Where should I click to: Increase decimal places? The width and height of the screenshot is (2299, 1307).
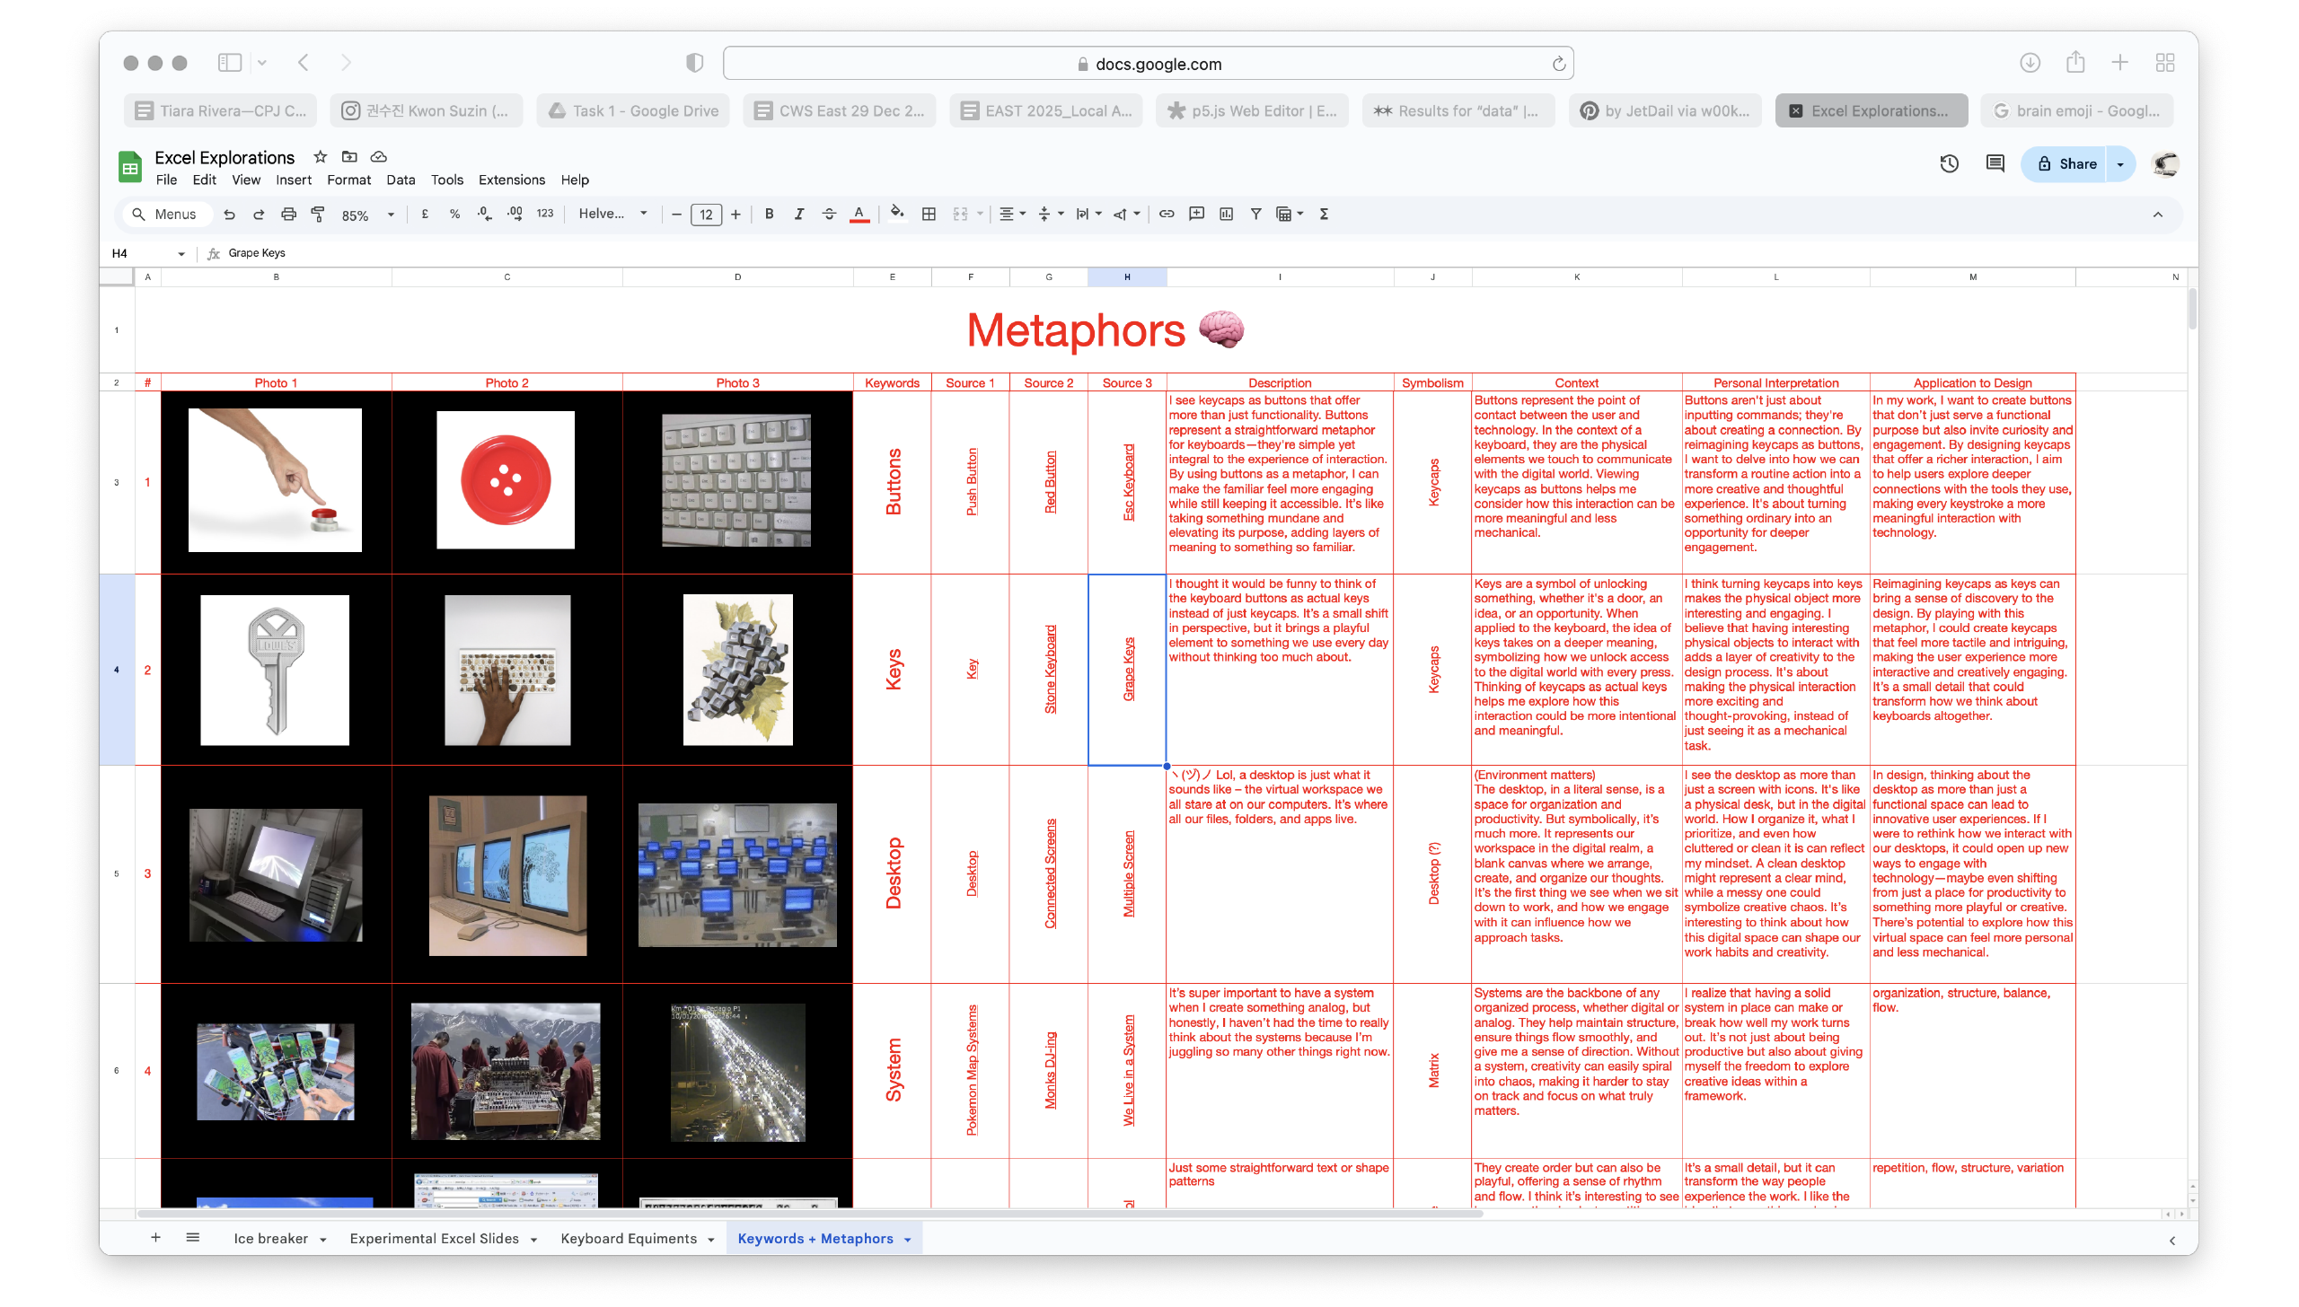(515, 215)
